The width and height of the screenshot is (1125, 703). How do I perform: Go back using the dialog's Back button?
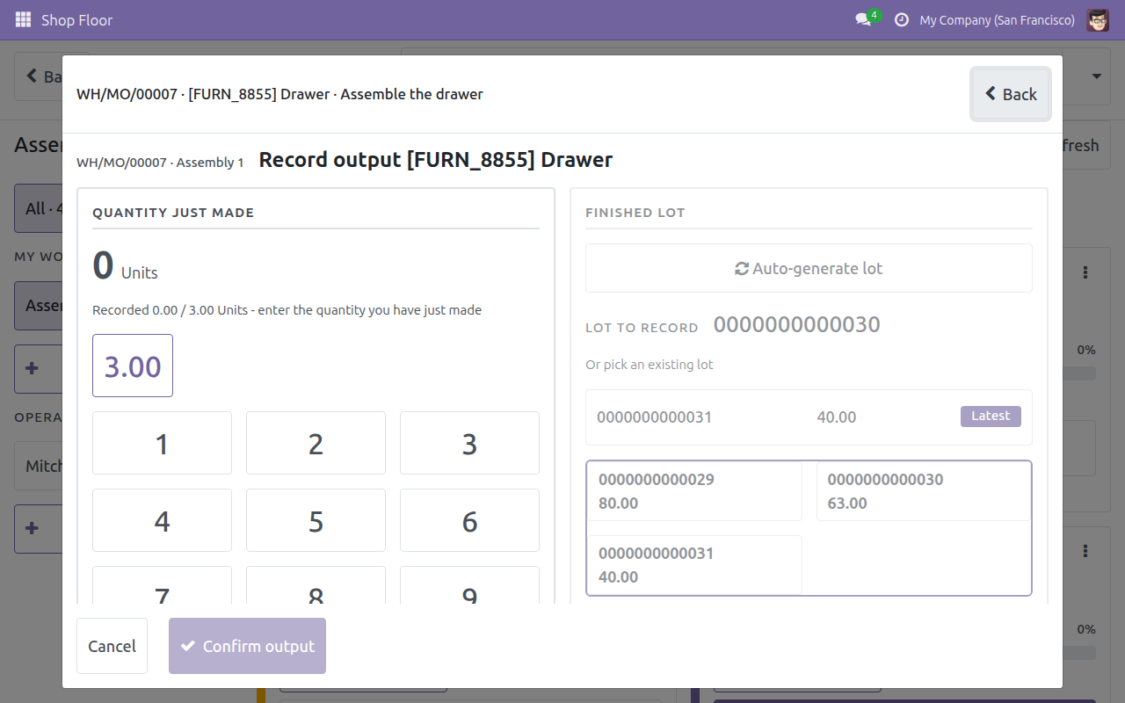[x=1011, y=94]
